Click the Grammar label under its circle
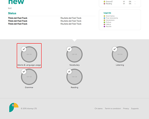The height and width of the screenshot is (119, 149). (x=29, y=87)
